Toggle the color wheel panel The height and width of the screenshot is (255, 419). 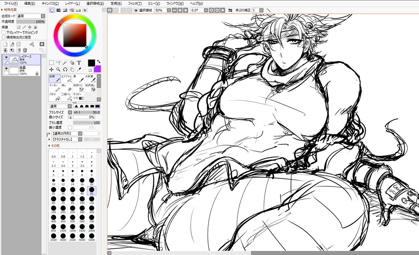click(x=52, y=10)
